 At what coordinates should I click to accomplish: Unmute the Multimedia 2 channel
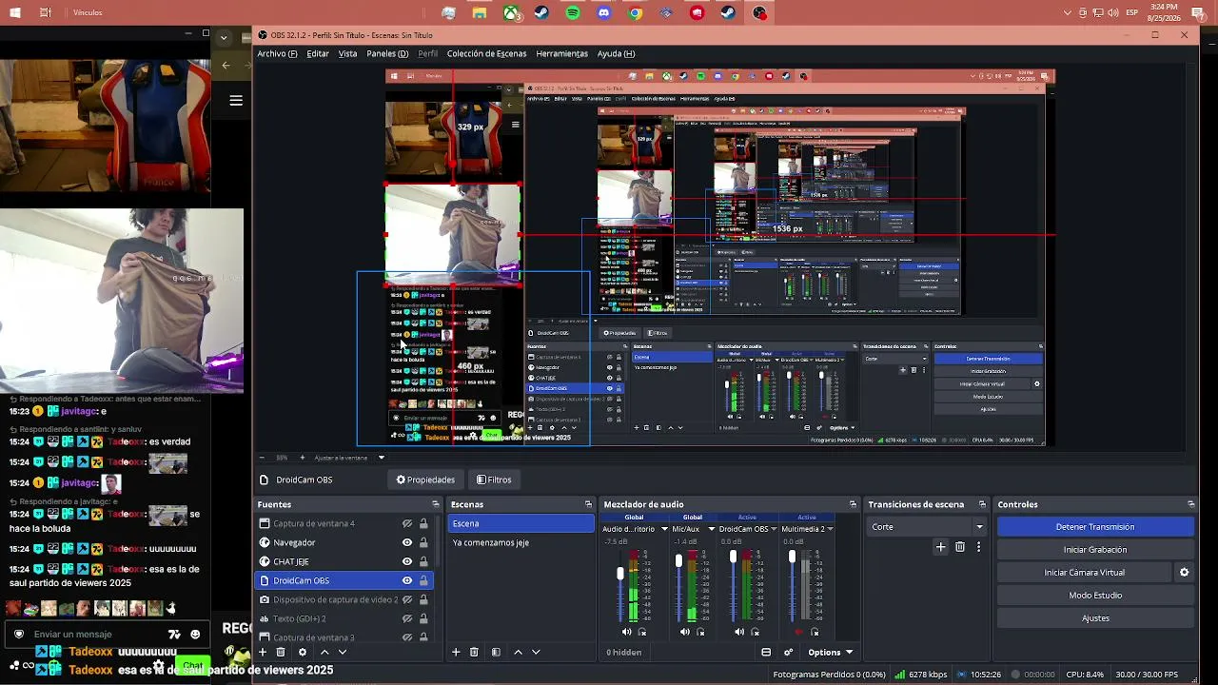(x=798, y=632)
